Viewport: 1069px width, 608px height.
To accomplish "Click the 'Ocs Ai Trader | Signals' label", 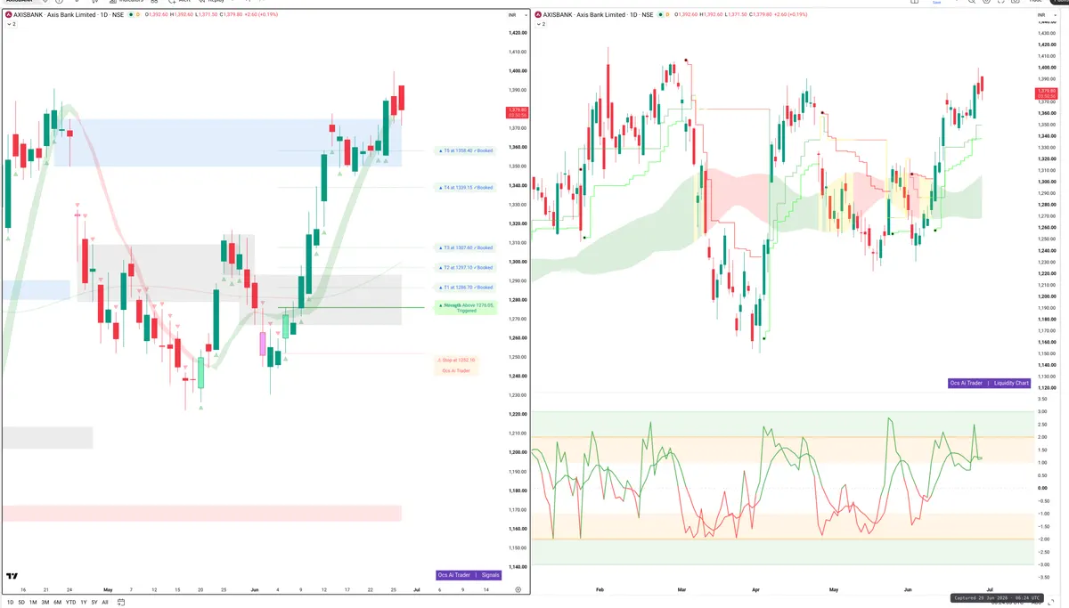I will [x=469, y=575].
